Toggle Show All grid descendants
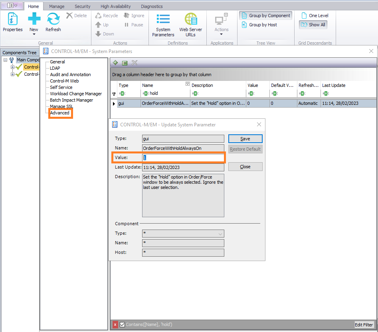Viewport: 378px width, 332px height. coord(313,25)
